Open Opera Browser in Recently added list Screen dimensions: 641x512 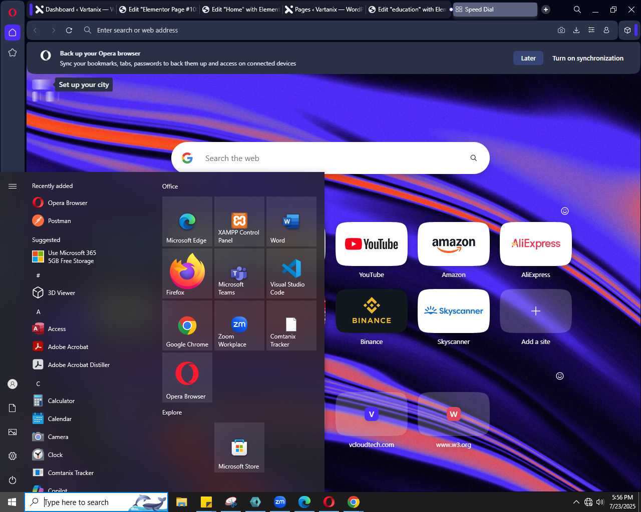pos(90,202)
